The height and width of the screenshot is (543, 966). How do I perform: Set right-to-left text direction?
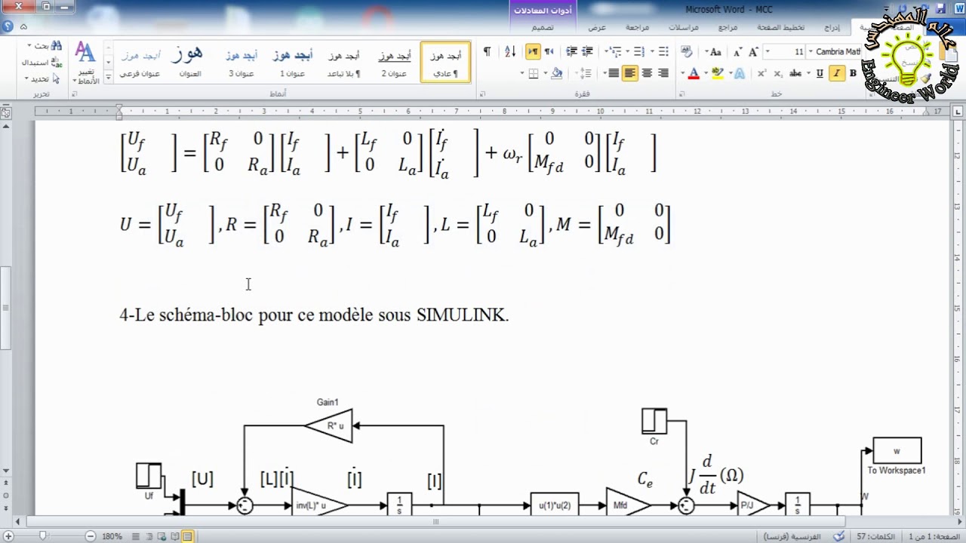(x=549, y=52)
